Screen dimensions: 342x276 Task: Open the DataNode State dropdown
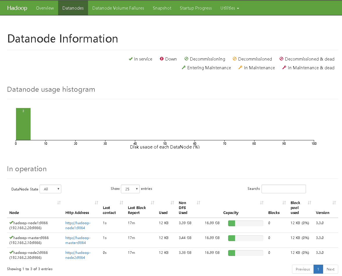pyautogui.click(x=50, y=189)
